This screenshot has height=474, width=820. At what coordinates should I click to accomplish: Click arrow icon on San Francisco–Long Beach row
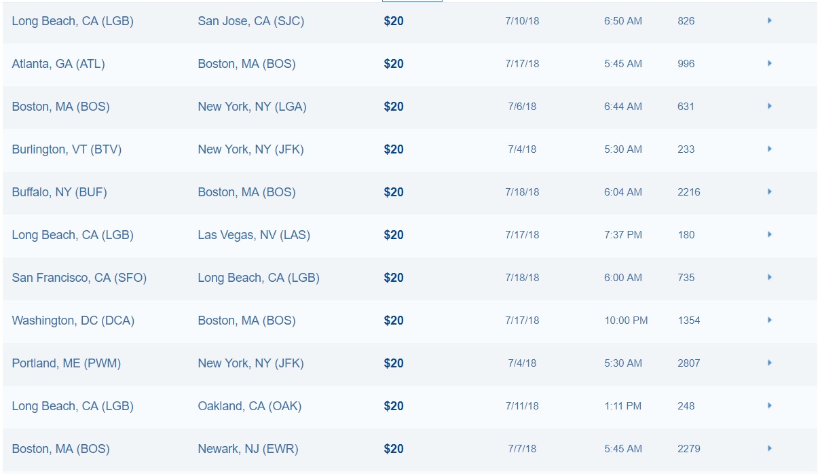770,278
